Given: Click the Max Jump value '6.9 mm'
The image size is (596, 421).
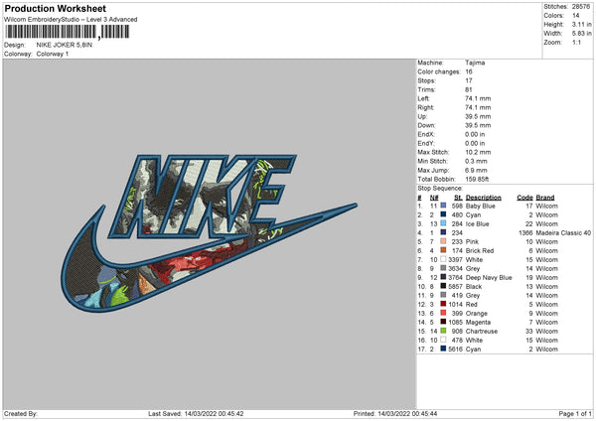Looking at the screenshot, I should click(476, 170).
